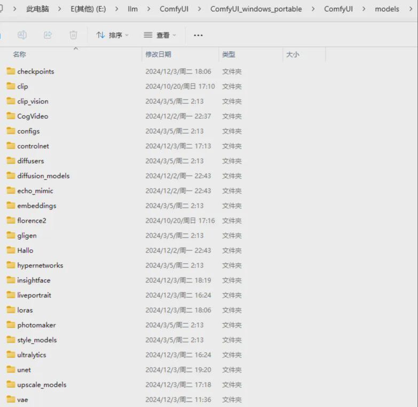Select the embeddings folder icon
This screenshot has height=407, width=418.
pos(11,205)
